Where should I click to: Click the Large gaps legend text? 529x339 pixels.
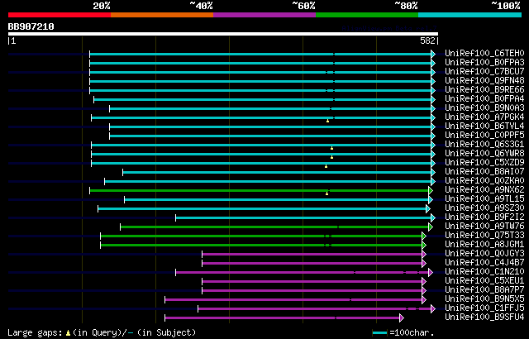(102, 332)
